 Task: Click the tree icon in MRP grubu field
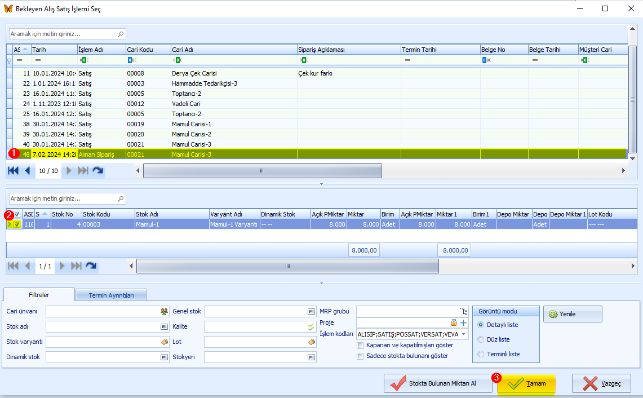[463, 311]
